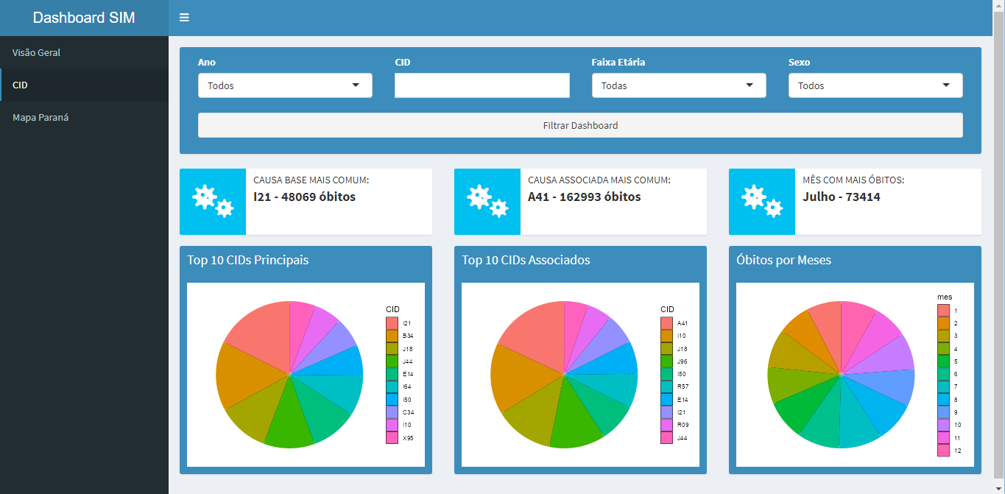Image resolution: width=1005 pixels, height=494 pixels.
Task: Open the Sexo dropdown menu
Action: (875, 85)
